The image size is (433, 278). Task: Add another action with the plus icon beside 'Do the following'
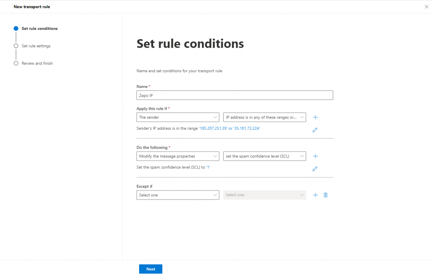point(315,156)
